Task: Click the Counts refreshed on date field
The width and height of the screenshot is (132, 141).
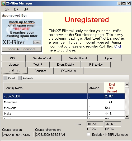Action: [51, 134]
